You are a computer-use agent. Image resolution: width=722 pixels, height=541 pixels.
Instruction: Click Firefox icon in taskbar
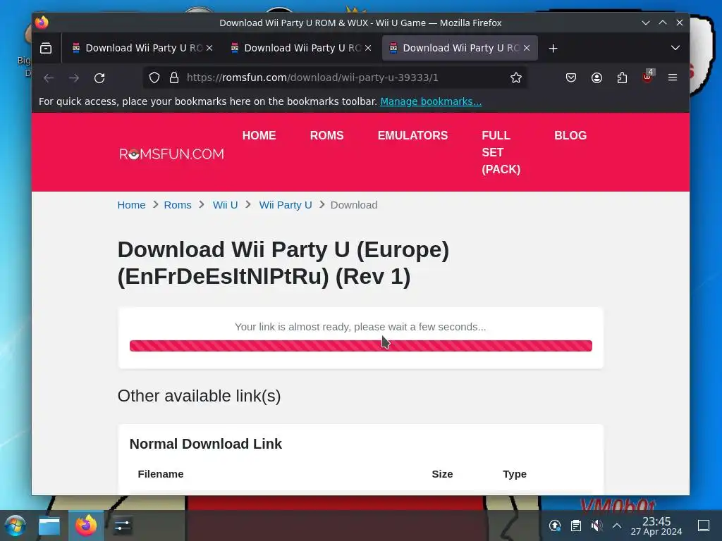tap(86, 526)
